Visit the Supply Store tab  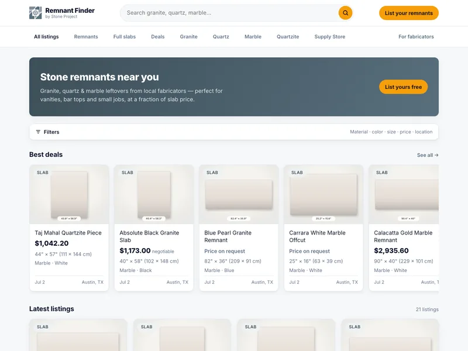click(330, 37)
